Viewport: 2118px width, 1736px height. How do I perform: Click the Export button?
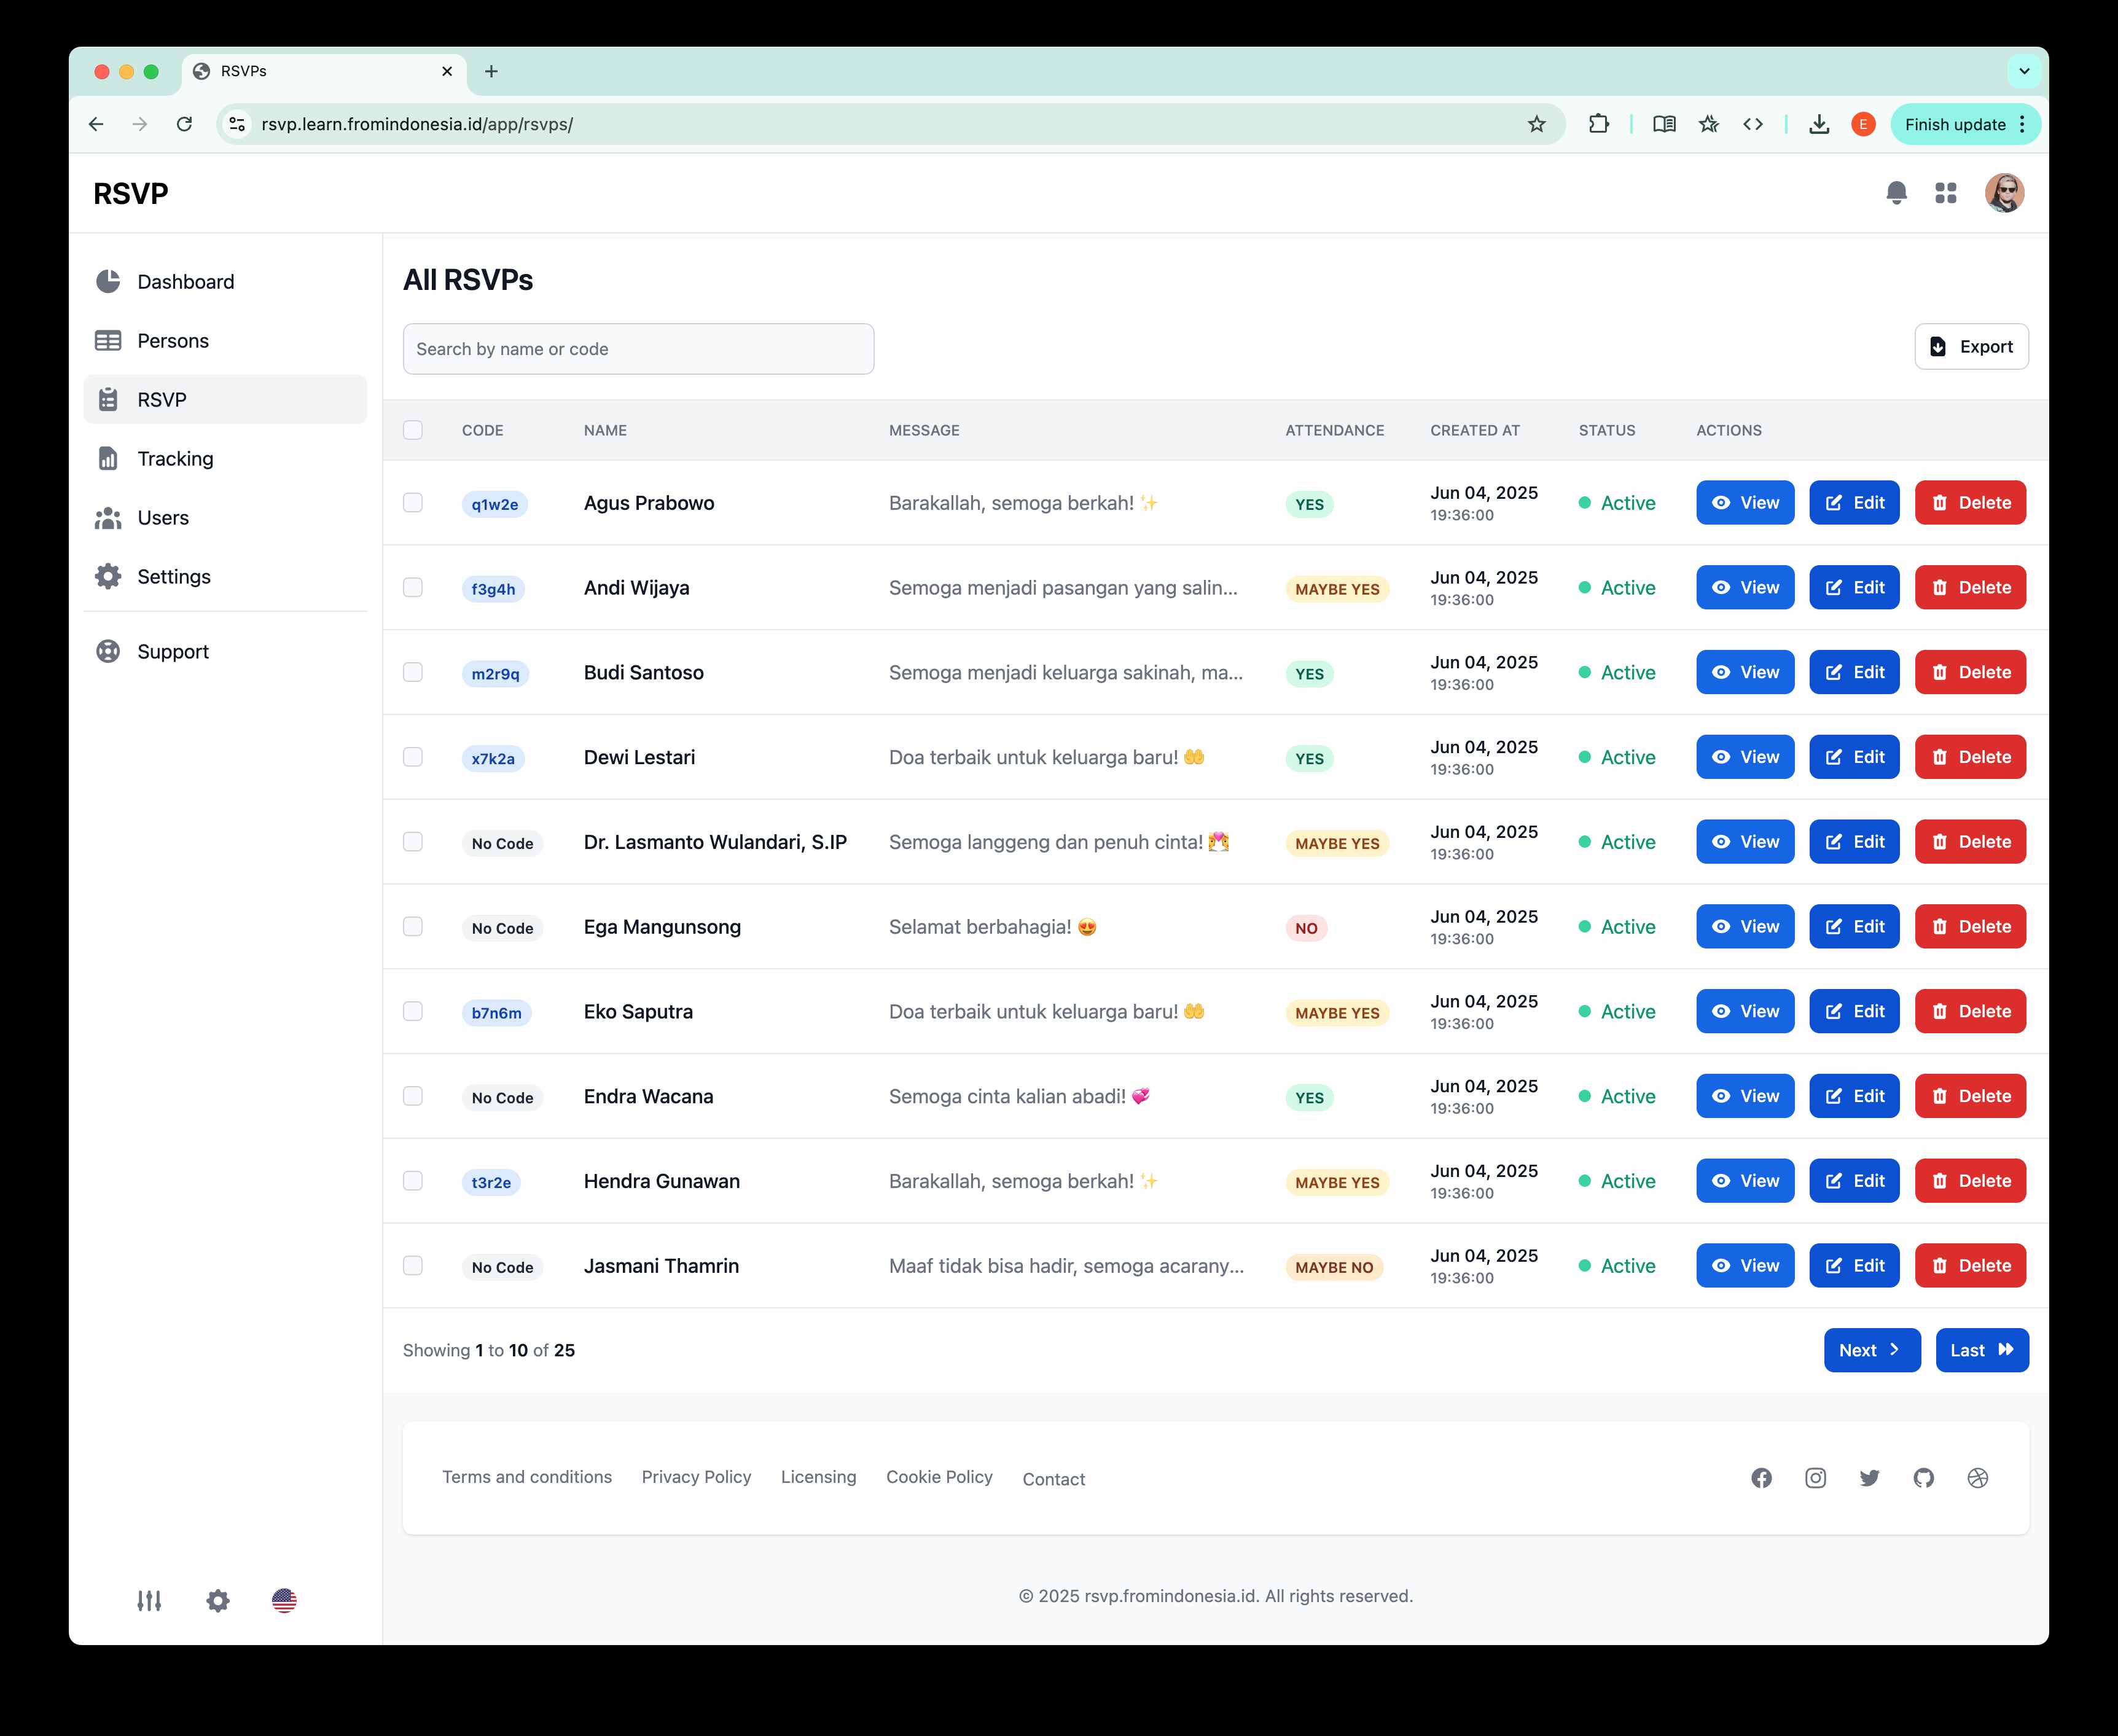(1971, 347)
